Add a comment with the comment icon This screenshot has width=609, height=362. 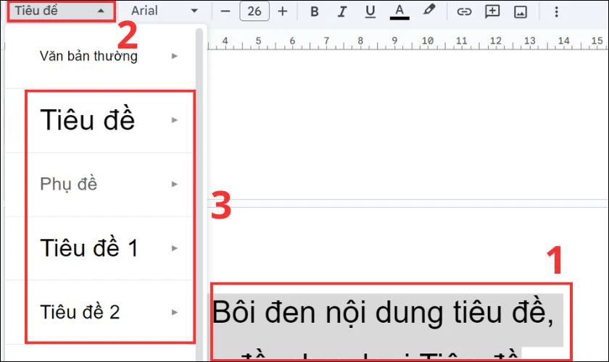(x=492, y=12)
